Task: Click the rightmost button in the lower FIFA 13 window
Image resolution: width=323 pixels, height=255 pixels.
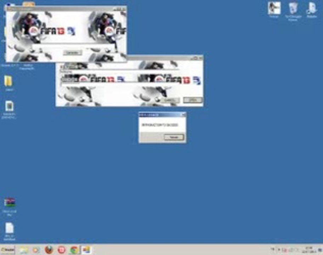Action: pos(193,100)
